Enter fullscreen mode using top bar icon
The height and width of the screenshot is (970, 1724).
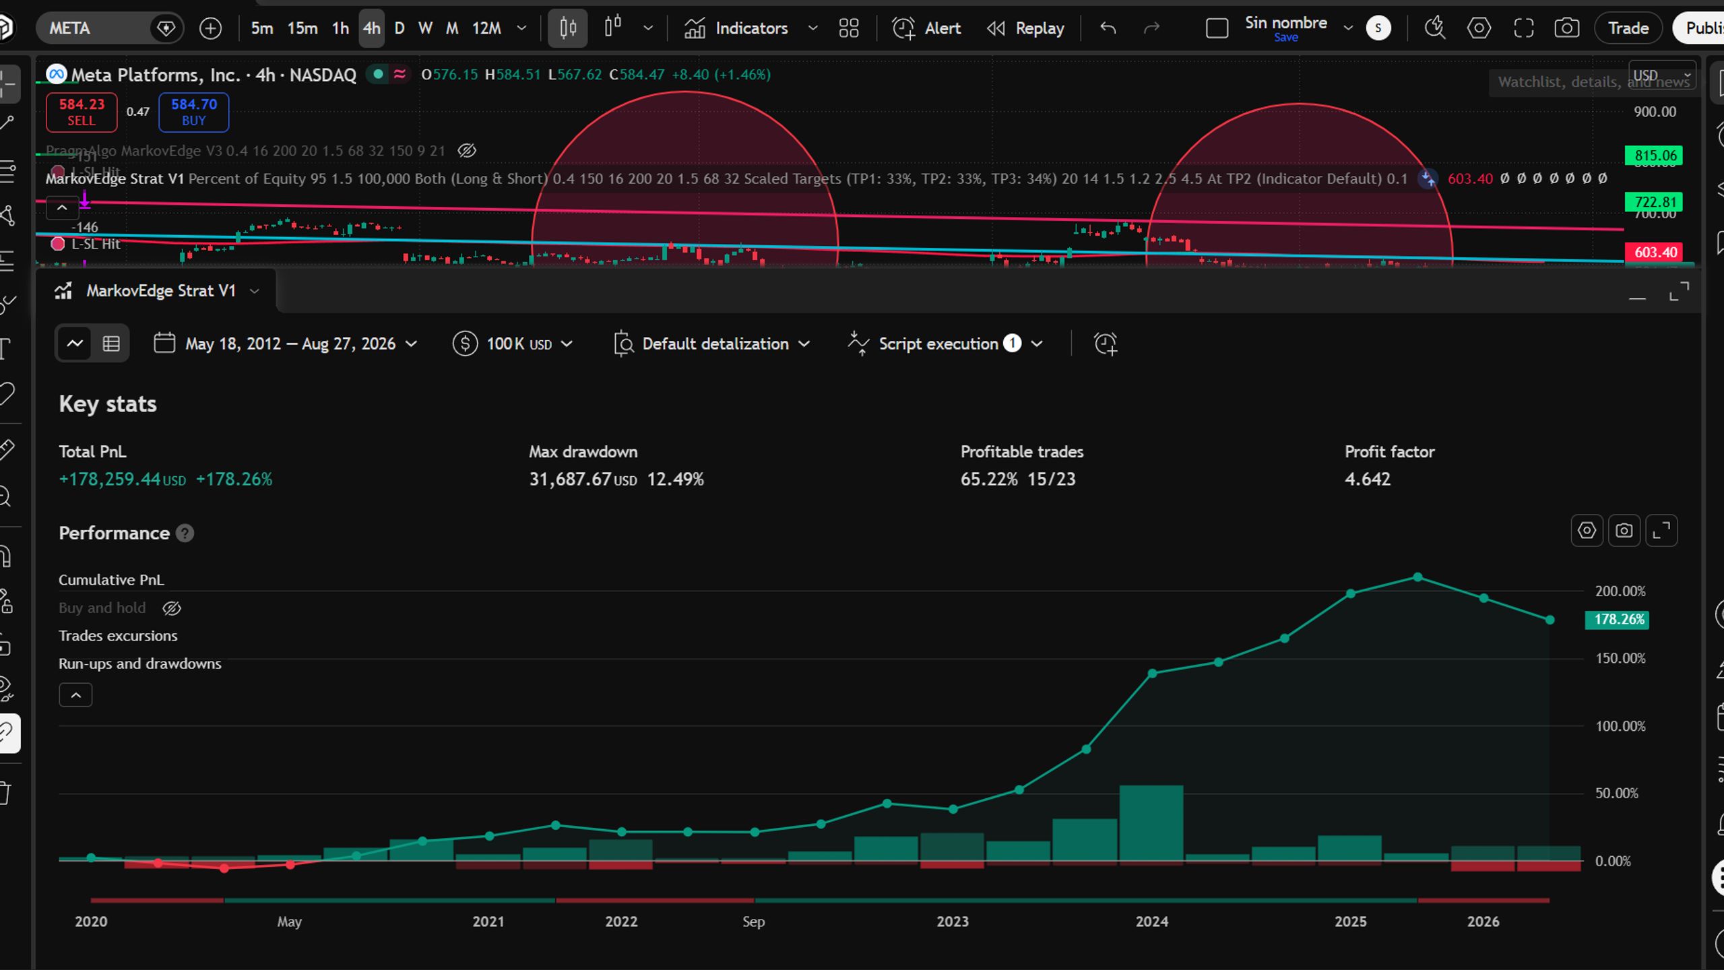pyautogui.click(x=1523, y=28)
